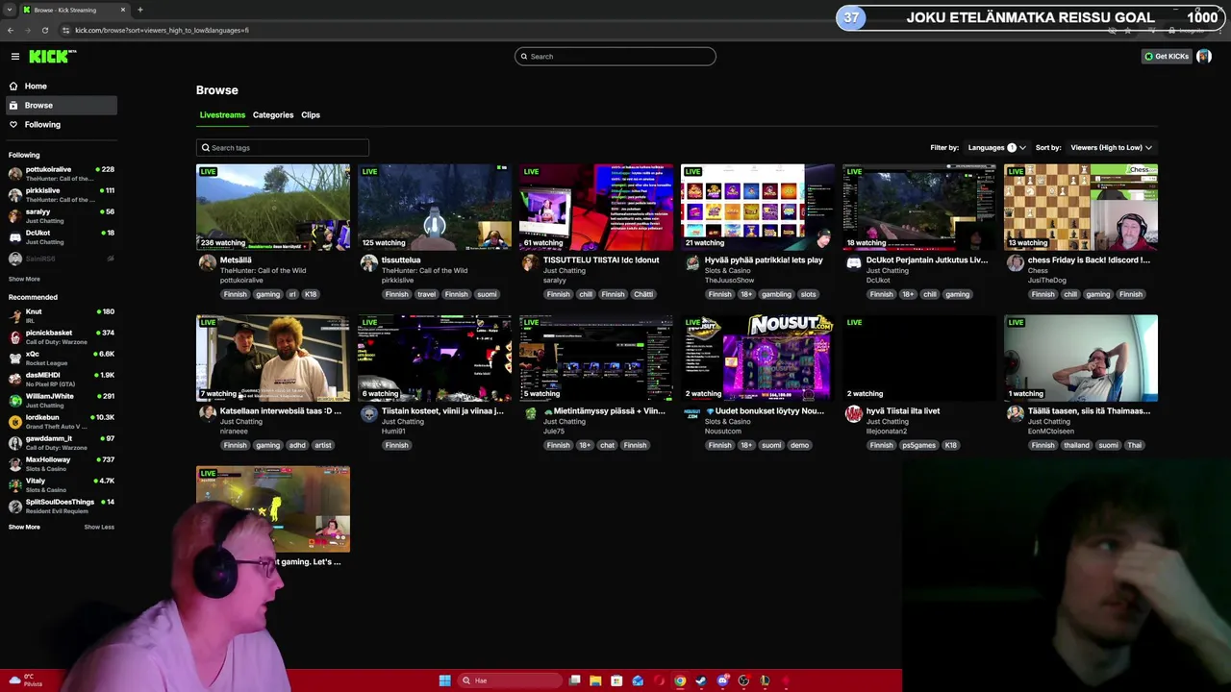Click the heart icon next to Following

tap(13, 124)
